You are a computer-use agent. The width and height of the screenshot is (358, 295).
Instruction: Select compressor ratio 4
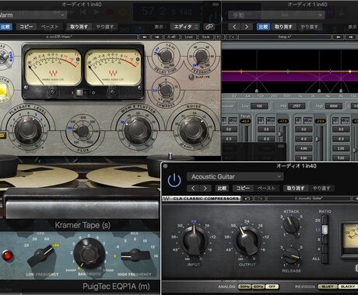[x=325, y=248]
